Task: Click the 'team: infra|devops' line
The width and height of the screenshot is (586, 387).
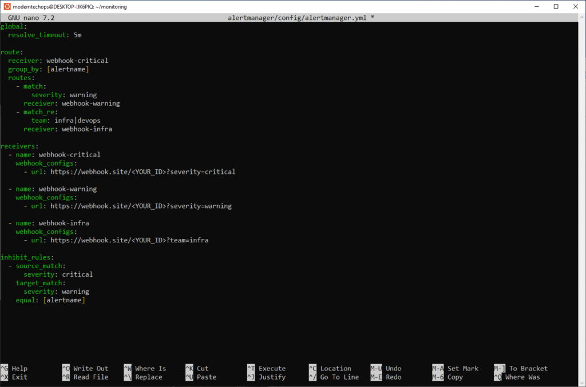Action: [66, 121]
